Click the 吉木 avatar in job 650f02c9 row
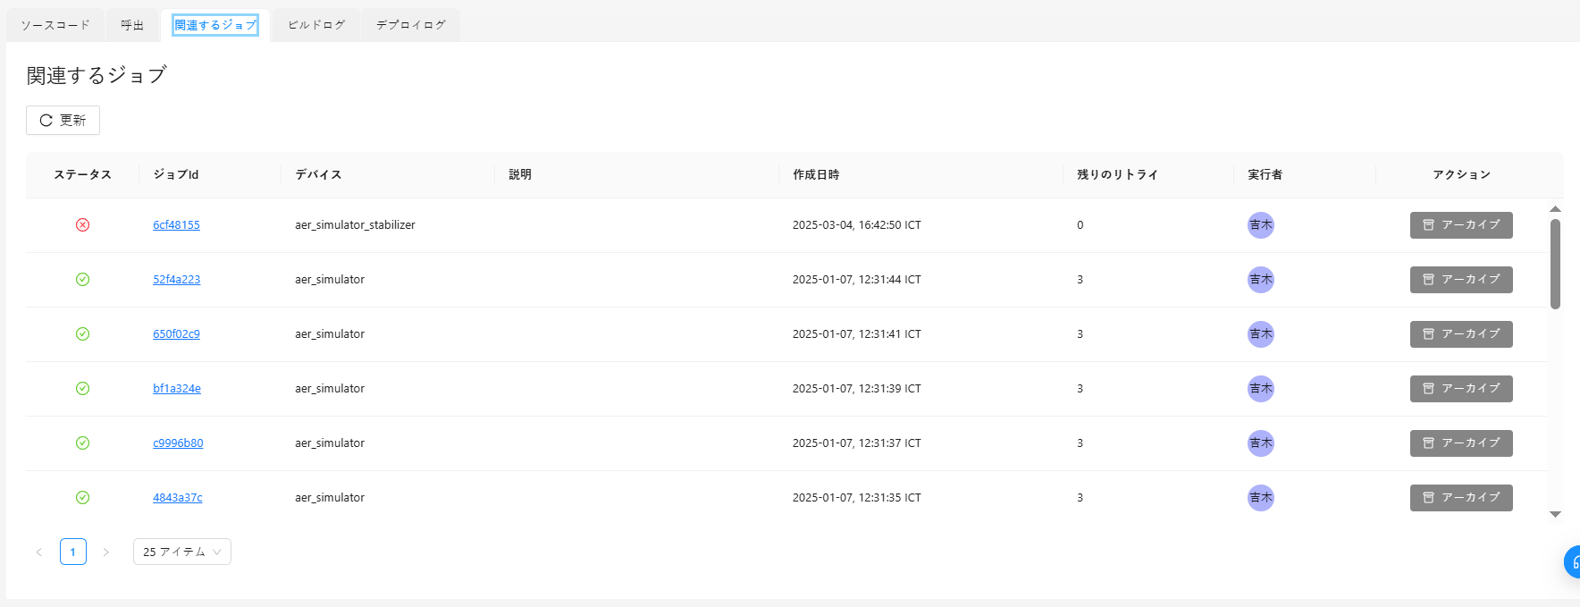 (x=1260, y=334)
